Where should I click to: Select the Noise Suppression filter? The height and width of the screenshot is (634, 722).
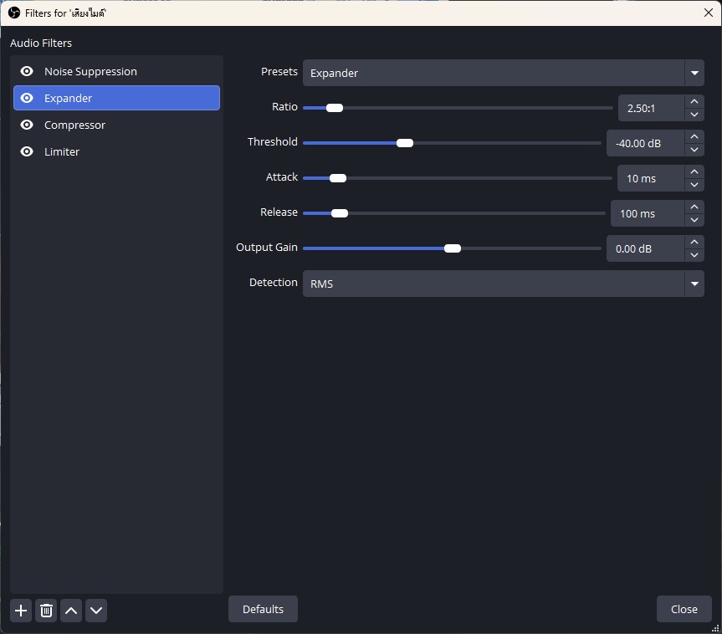click(116, 71)
